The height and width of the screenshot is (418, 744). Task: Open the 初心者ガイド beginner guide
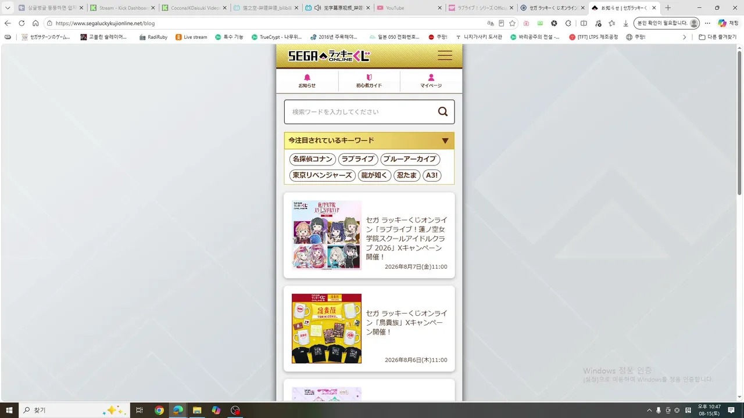point(369,81)
